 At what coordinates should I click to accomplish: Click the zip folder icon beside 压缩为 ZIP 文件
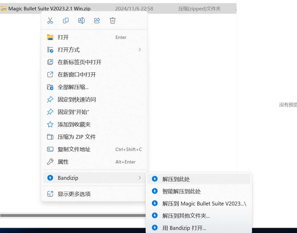tap(50, 137)
